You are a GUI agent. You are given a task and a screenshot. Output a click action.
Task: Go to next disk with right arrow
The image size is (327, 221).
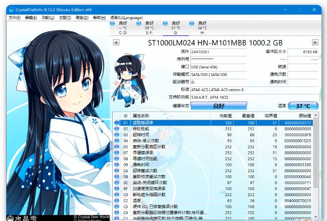(315, 43)
